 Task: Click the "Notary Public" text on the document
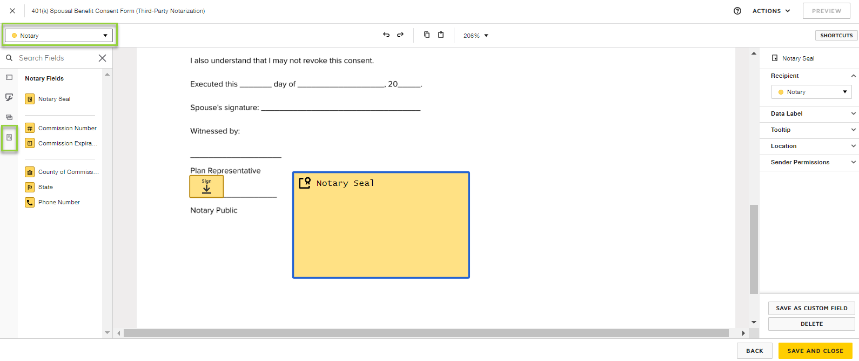214,210
